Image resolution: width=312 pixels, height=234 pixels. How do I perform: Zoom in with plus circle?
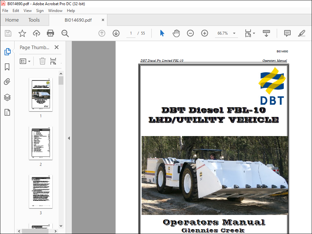pyautogui.click(x=205, y=33)
